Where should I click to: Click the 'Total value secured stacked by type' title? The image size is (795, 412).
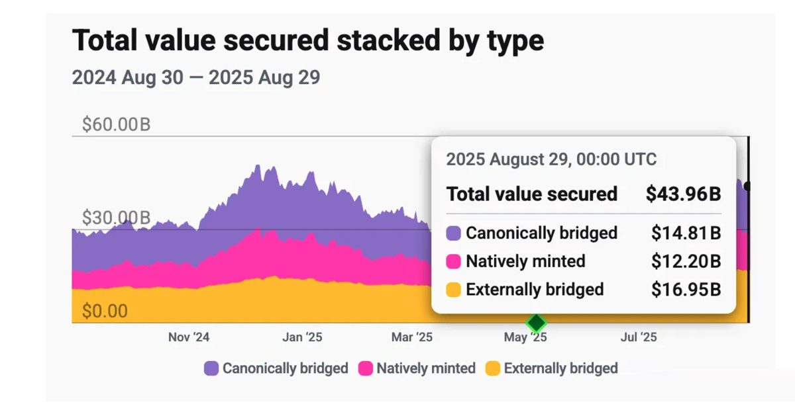click(x=307, y=40)
